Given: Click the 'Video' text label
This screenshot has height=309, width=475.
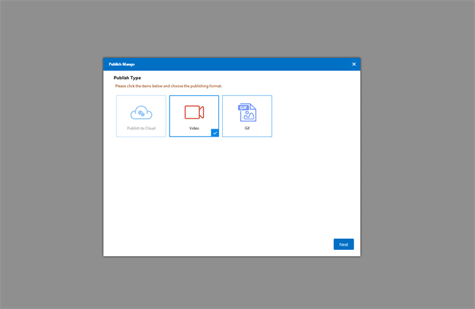Looking at the screenshot, I should 194,128.
